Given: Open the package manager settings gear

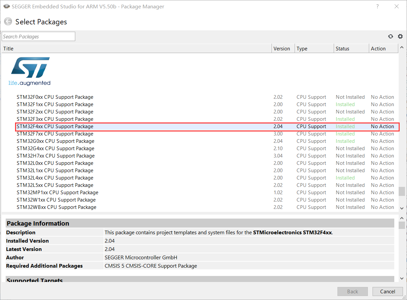Looking at the screenshot, I should pyautogui.click(x=400, y=37).
